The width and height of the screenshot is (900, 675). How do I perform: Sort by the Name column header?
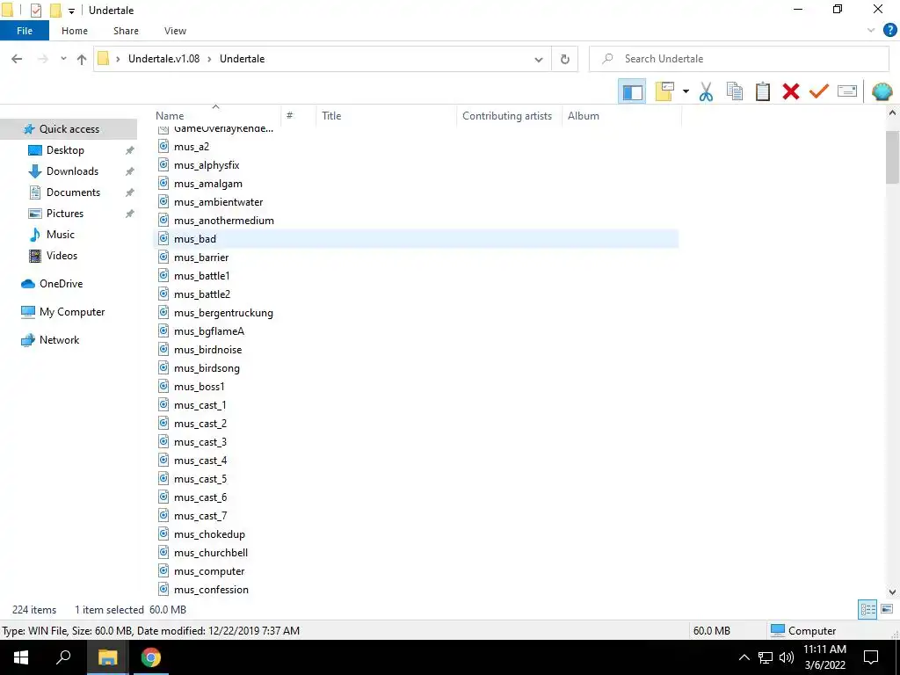pyautogui.click(x=217, y=115)
